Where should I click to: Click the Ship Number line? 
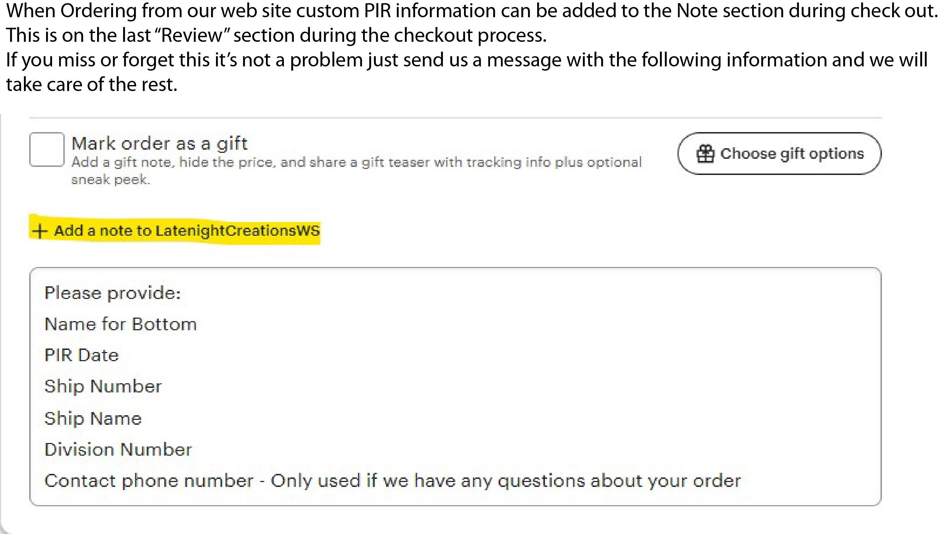(x=103, y=387)
